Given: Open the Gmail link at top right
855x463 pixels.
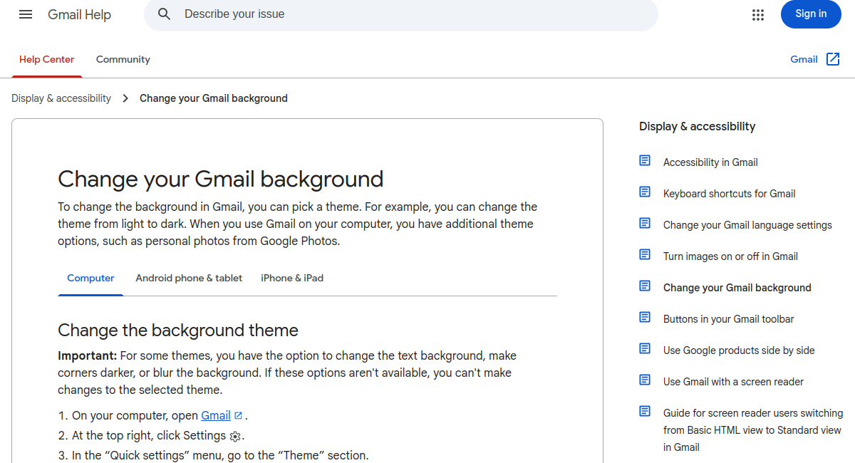Looking at the screenshot, I should (804, 59).
